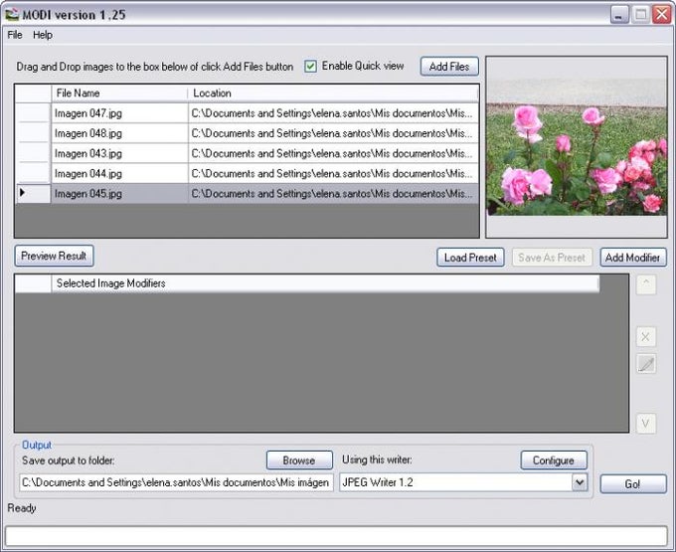
Task: Select the Imagen 048.jpg row
Action: pos(247,133)
